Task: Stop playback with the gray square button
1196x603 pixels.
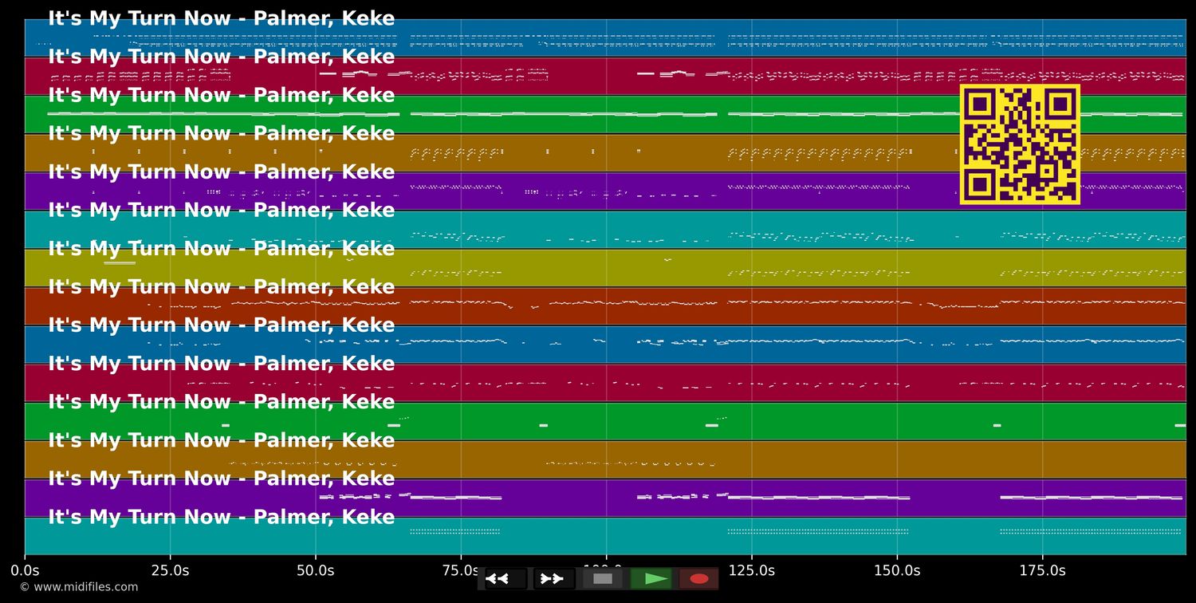Action: tap(603, 579)
